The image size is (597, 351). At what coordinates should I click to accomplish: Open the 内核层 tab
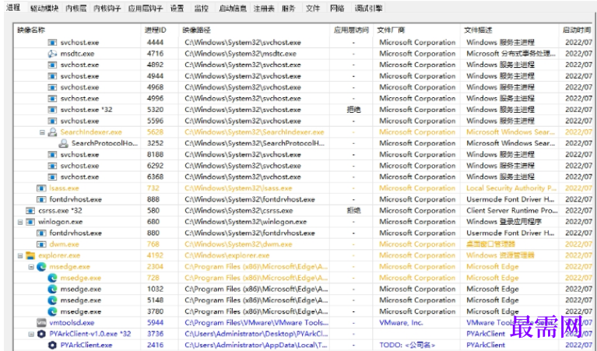pos(76,8)
